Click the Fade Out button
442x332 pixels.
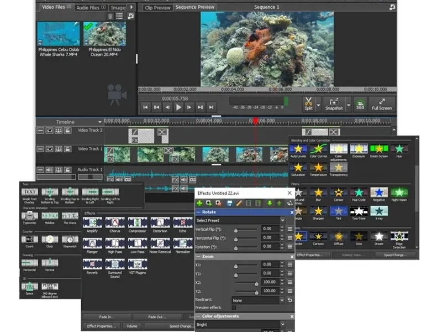pos(157,317)
